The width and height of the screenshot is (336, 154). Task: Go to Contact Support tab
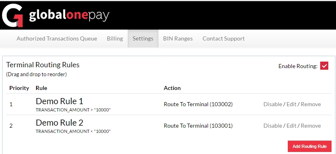pos(223,38)
